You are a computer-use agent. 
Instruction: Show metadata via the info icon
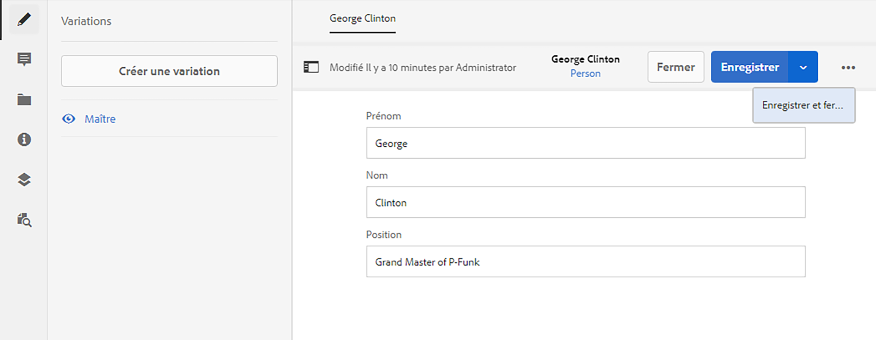pos(24,139)
